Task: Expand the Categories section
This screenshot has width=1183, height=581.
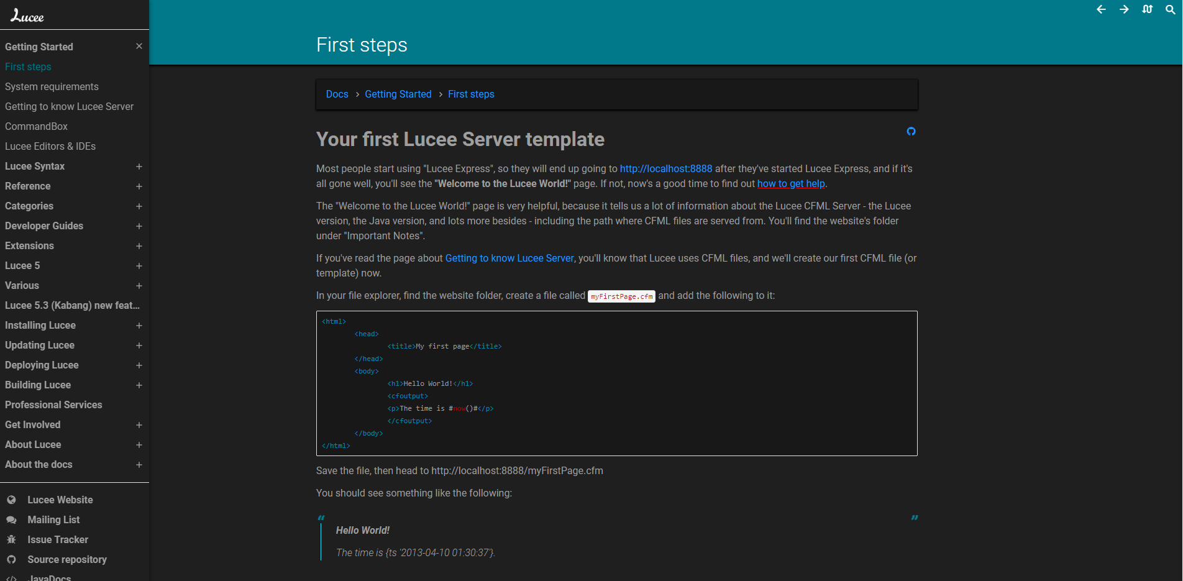Action: 139,206
